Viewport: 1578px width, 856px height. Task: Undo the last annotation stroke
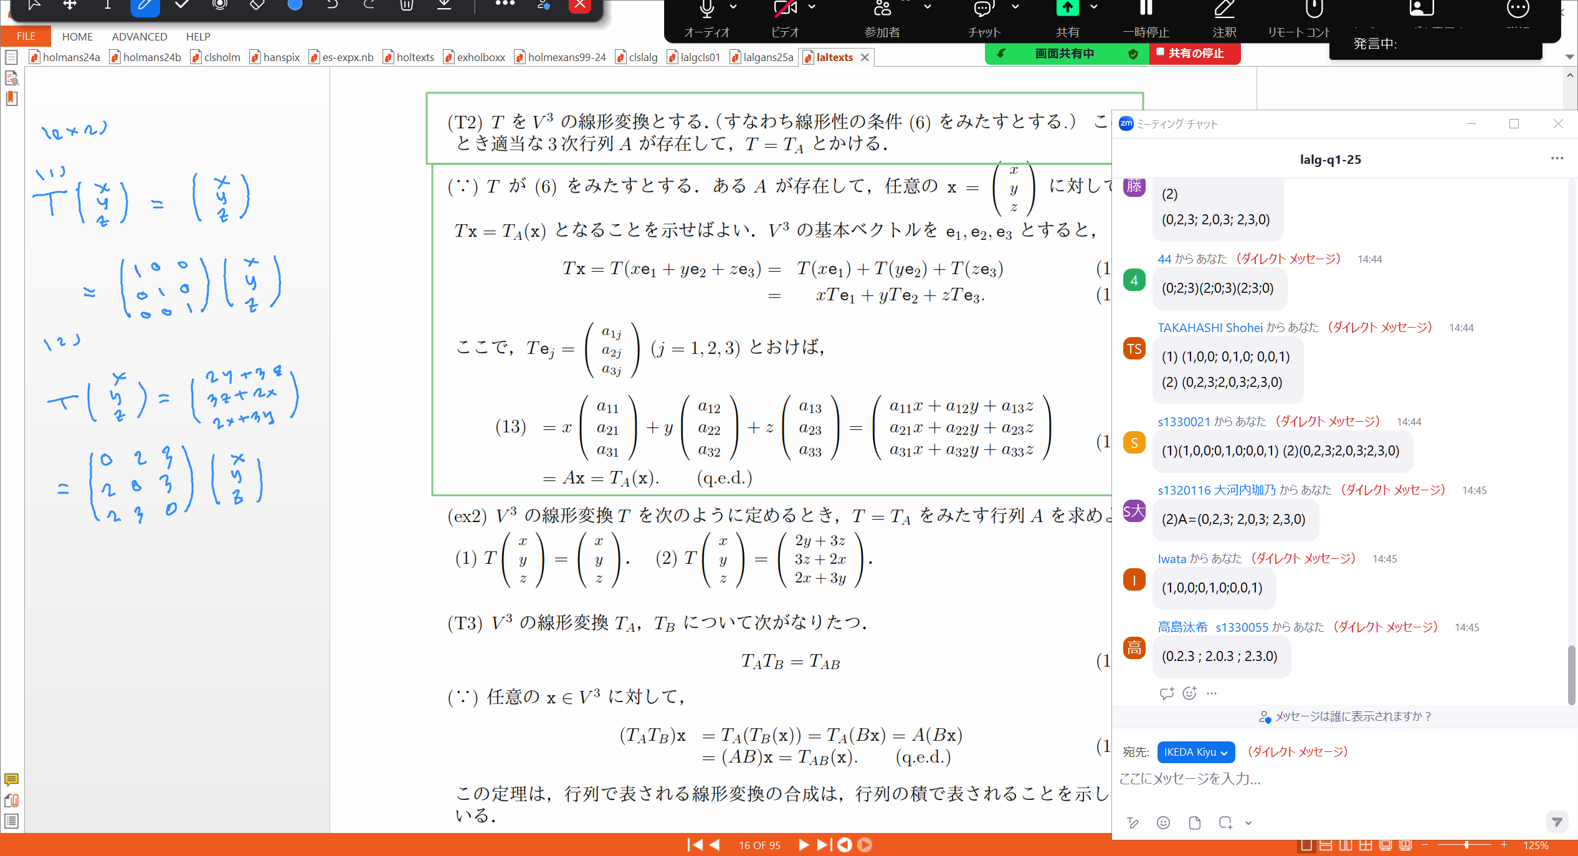(x=332, y=5)
